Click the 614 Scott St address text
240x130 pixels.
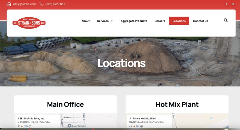pyautogui.click(x=33, y=122)
